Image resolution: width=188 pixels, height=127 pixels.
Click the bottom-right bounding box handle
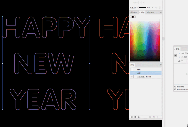coord(90,110)
